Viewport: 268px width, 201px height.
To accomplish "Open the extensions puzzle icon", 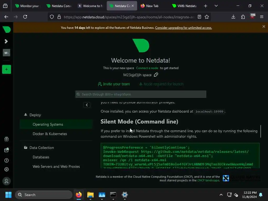I will click(243, 17).
